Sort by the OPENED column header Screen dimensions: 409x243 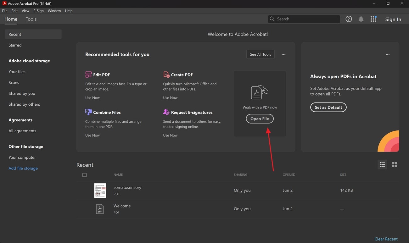tap(289, 174)
